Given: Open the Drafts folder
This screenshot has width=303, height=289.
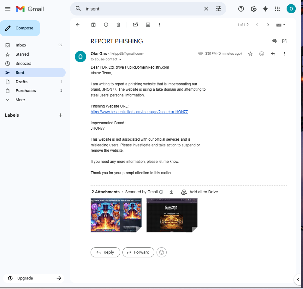Looking at the screenshot, I should (x=33, y=82).
